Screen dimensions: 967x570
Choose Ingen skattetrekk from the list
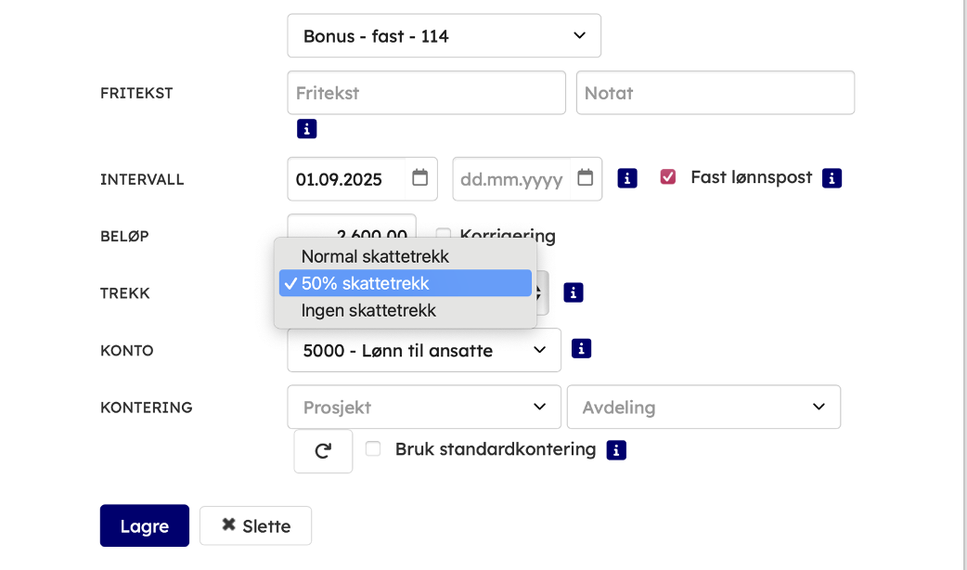[x=368, y=310]
